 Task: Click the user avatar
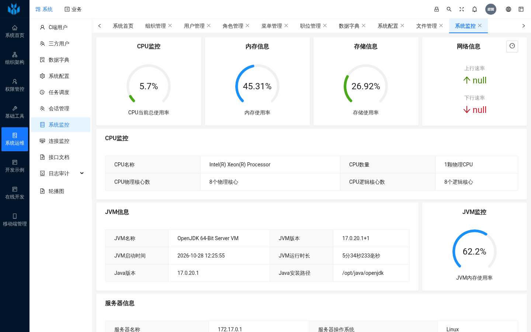(491, 9)
